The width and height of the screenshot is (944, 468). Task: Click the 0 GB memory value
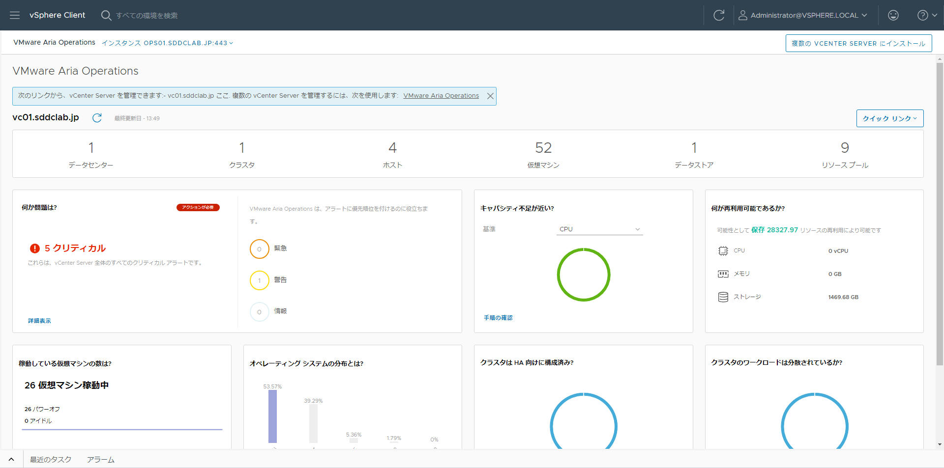[x=835, y=274]
